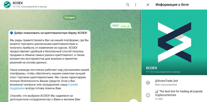Click the info icon beside About text

(148, 95)
